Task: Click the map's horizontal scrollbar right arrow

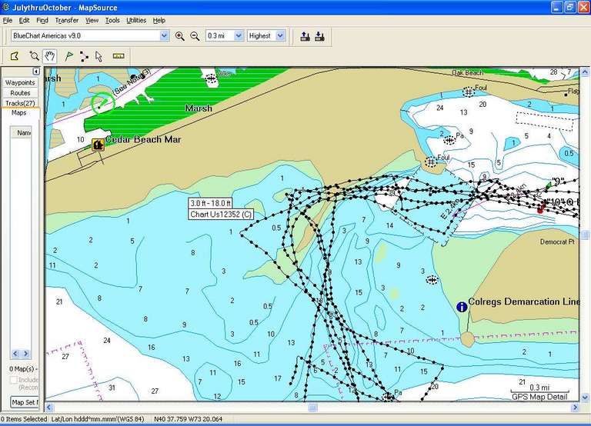Action: 575,408
